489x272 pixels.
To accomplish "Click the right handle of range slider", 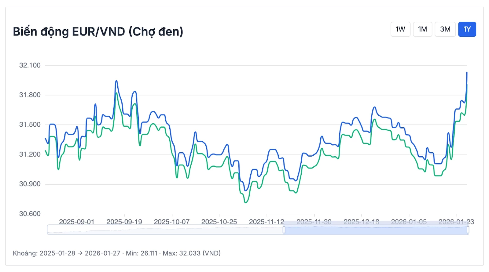I will coord(468,230).
